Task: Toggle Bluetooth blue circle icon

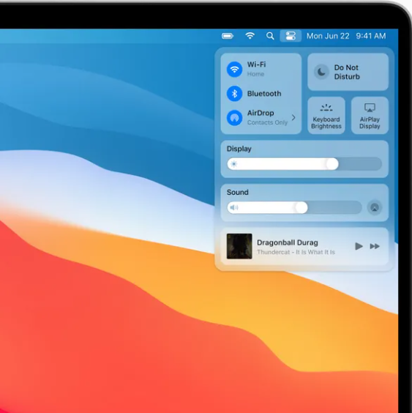Action: tap(234, 94)
